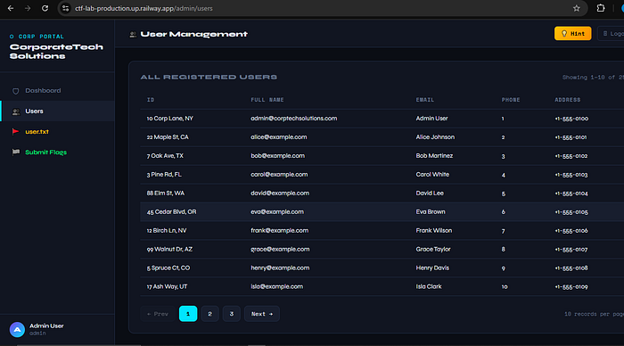
Task: Reload the page with the refresh icon
Action: tap(45, 8)
